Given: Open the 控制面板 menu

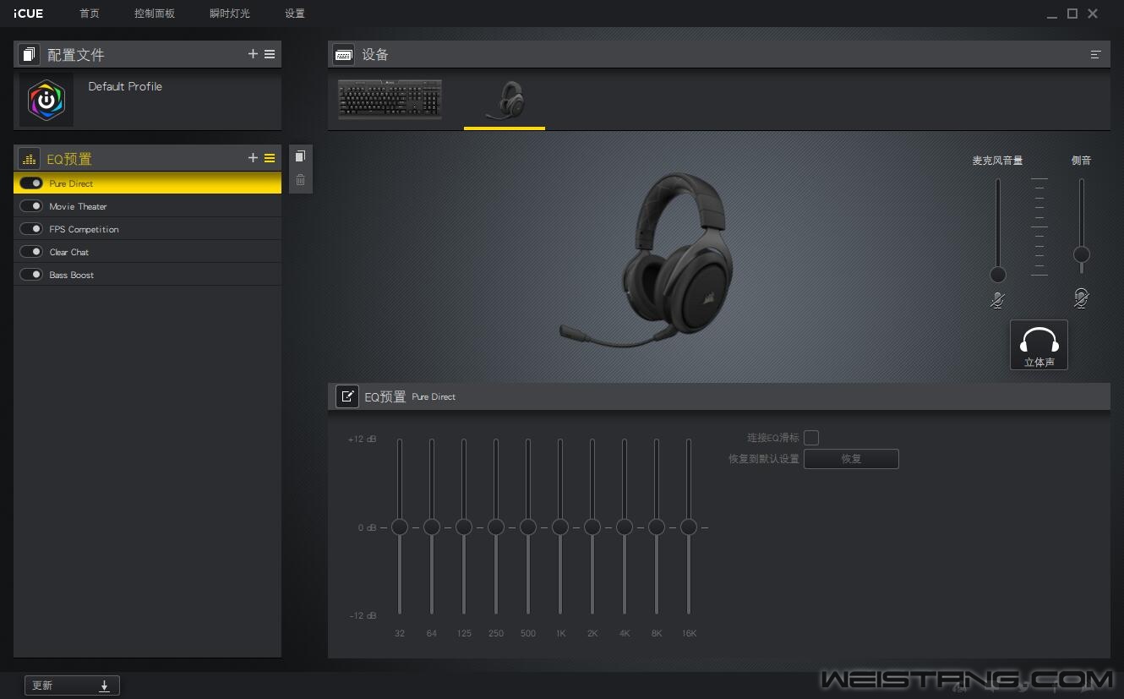Looking at the screenshot, I should (155, 14).
